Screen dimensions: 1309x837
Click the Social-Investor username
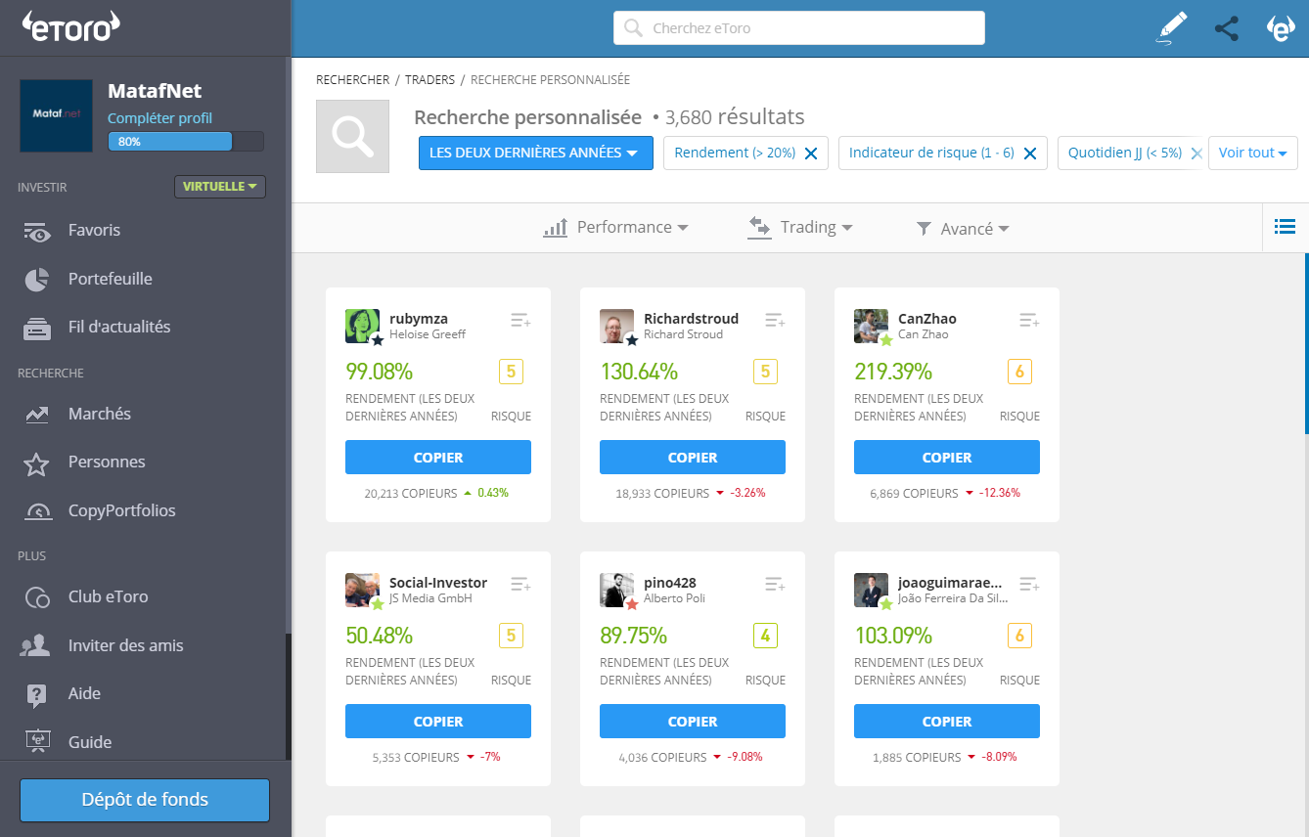tap(438, 583)
